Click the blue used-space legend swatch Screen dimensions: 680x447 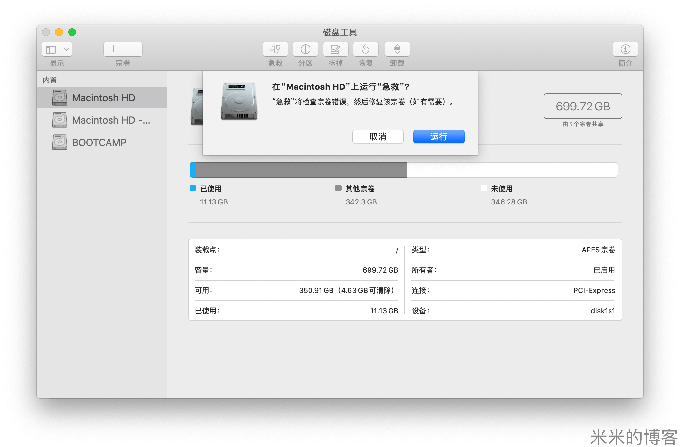[193, 188]
